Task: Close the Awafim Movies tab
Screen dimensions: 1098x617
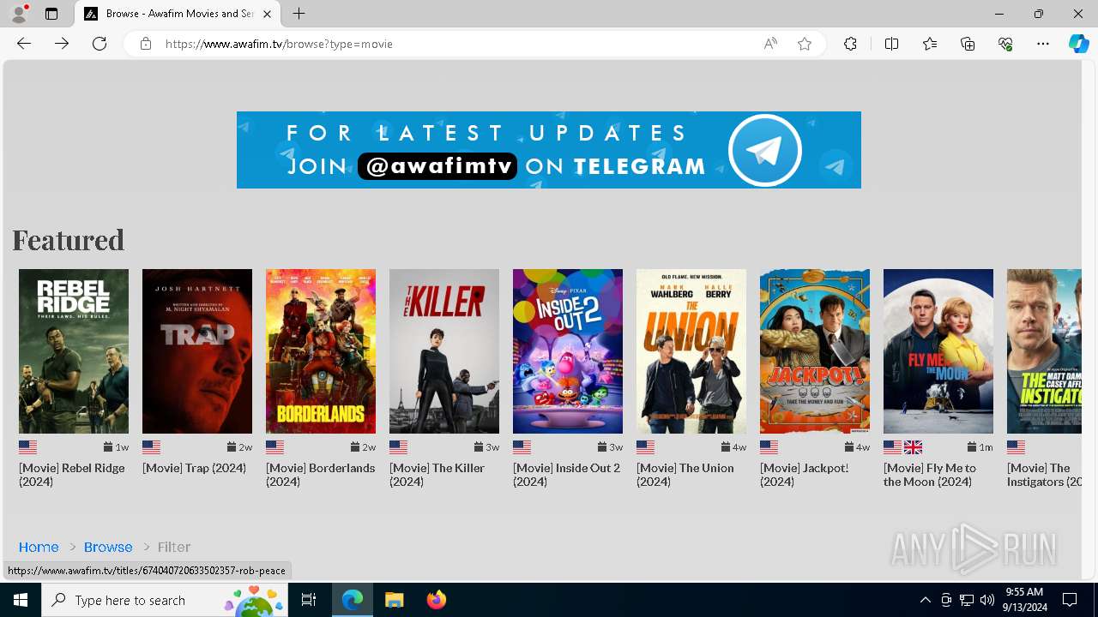Action: 268,14
